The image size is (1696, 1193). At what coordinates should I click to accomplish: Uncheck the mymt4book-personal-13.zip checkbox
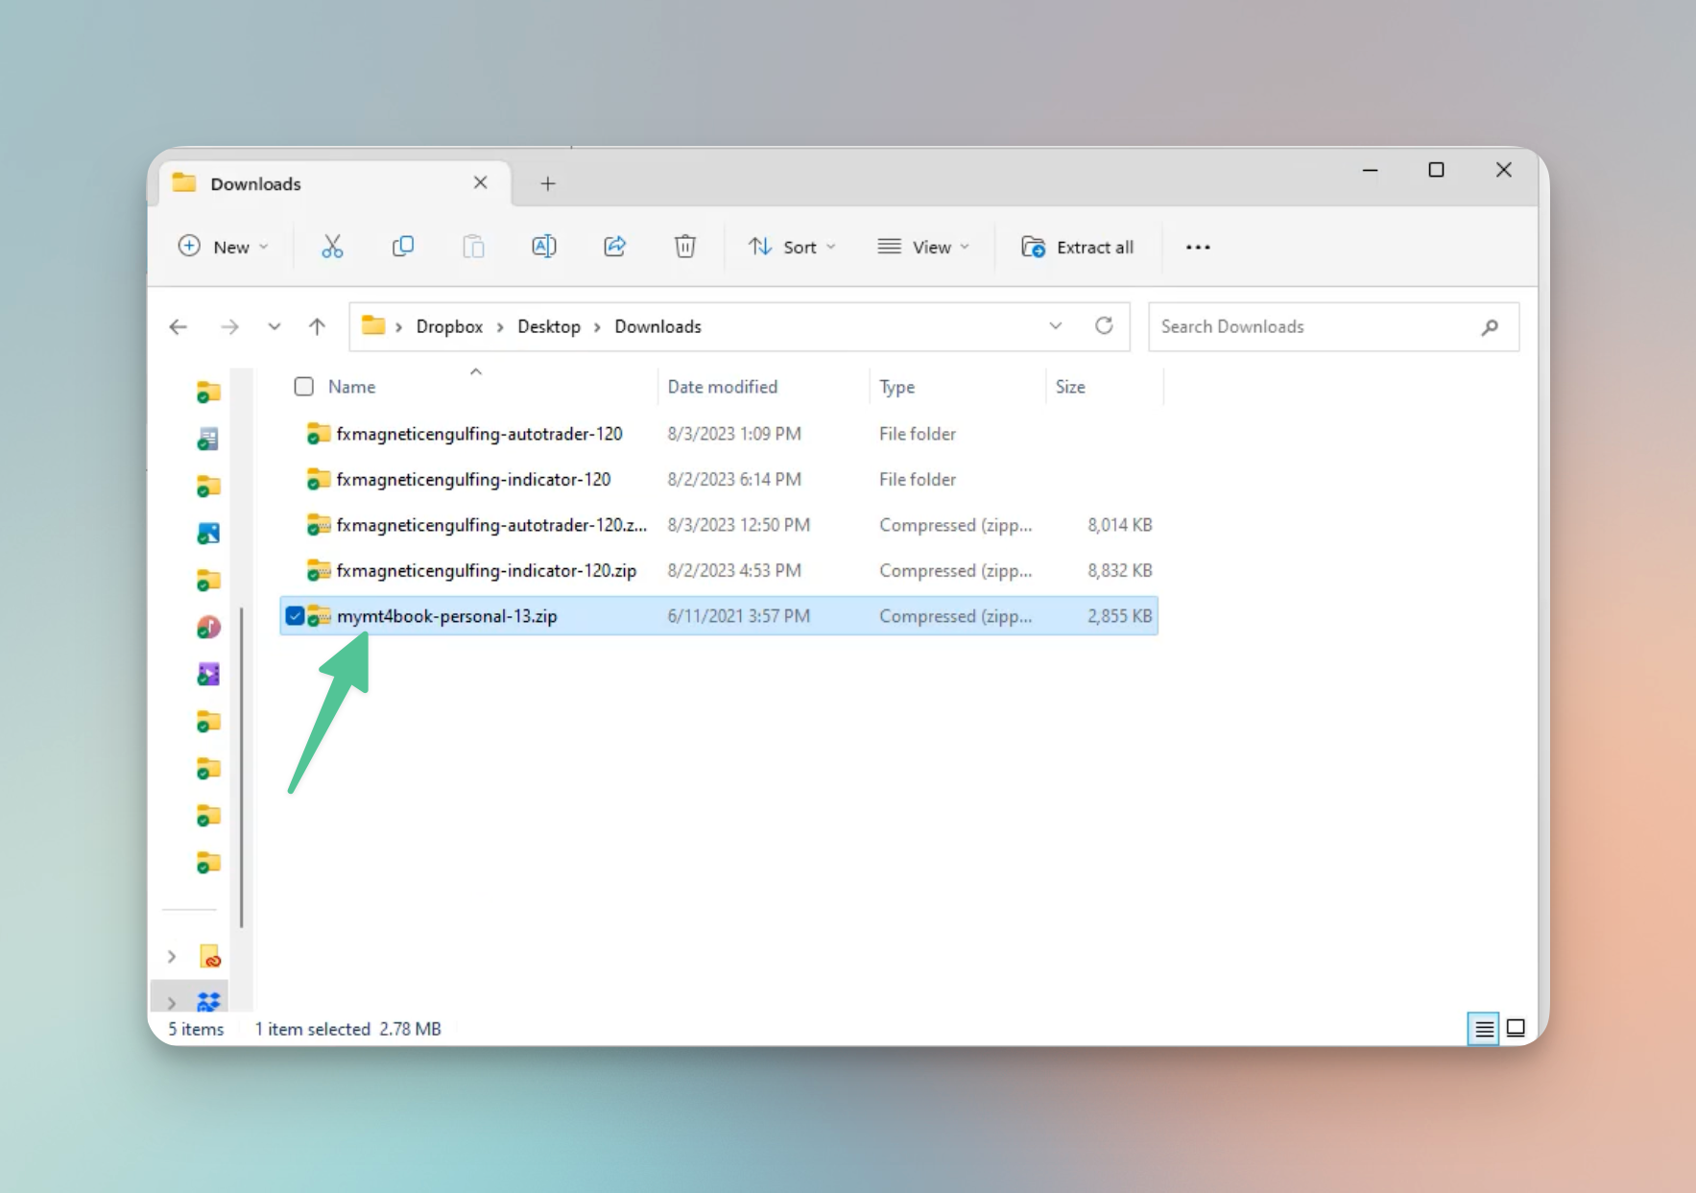(295, 616)
